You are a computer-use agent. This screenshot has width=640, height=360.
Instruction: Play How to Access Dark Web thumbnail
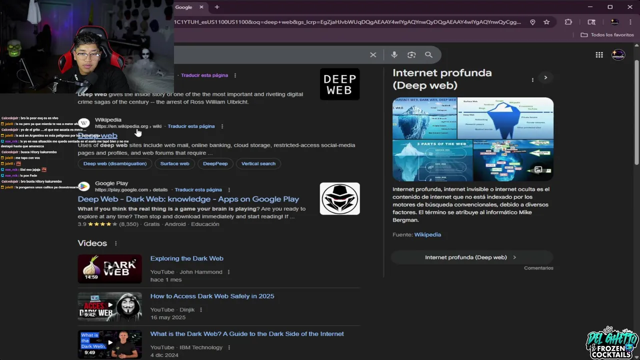109,306
